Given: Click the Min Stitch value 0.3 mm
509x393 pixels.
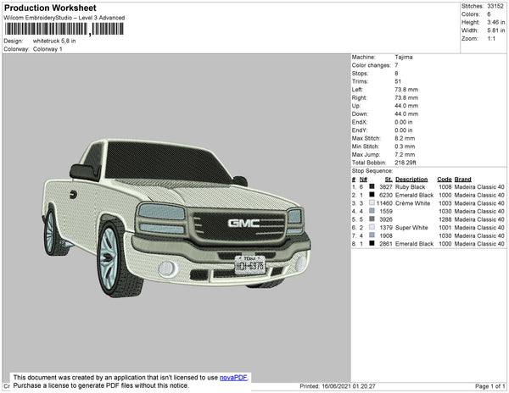Looking at the screenshot, I should [405, 147].
